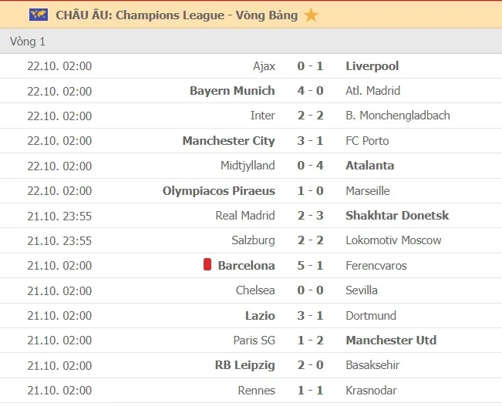
Task: Open the Olympiacos Piraeus match row
Action: pyautogui.click(x=251, y=190)
